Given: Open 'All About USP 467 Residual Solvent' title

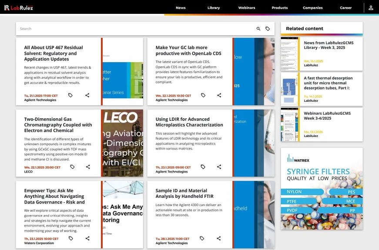Looking at the screenshot, I should 54,53.
